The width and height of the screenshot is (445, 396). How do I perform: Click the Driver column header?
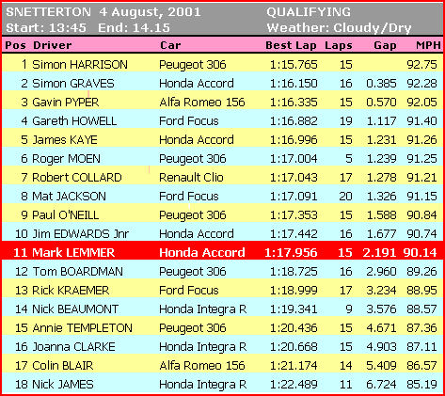pyautogui.click(x=53, y=45)
